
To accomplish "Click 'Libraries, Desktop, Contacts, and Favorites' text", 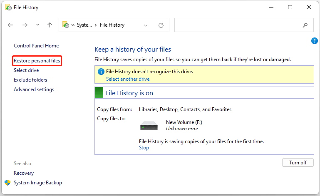I will (185, 109).
